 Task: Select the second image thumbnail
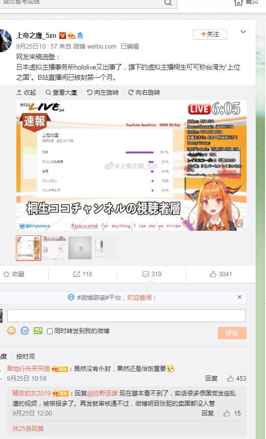(x=54, y=248)
